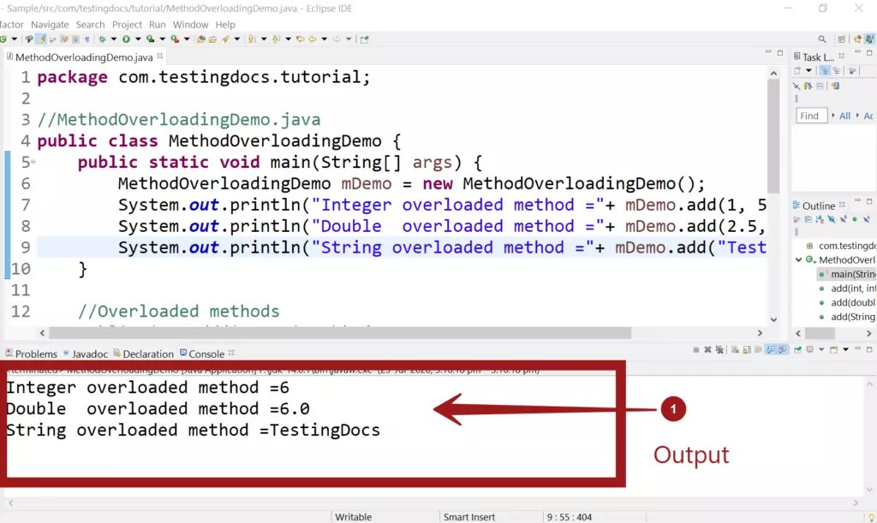Image resolution: width=877 pixels, height=523 pixels.
Task: Toggle Show Console on Standard Error
Action: (x=783, y=350)
